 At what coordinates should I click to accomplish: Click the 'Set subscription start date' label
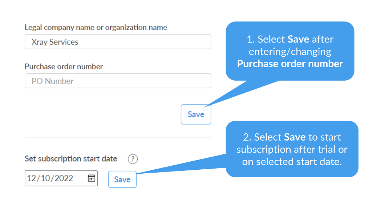pos(71,159)
